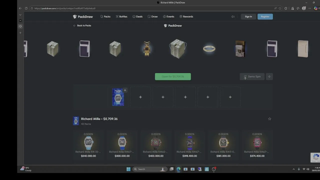Expand the vertical tabs chevron in sidebar
This screenshot has width=320, height=180.
(20, 15)
